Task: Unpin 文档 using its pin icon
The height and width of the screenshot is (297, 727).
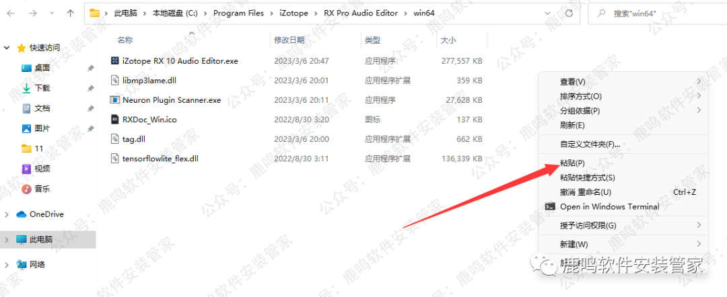Action: (90, 108)
